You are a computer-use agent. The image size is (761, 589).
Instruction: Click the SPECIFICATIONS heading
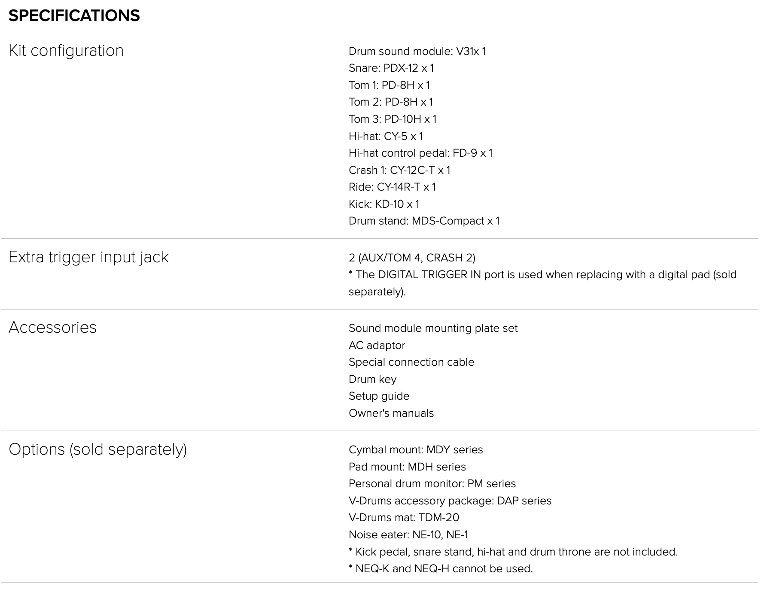coord(74,16)
